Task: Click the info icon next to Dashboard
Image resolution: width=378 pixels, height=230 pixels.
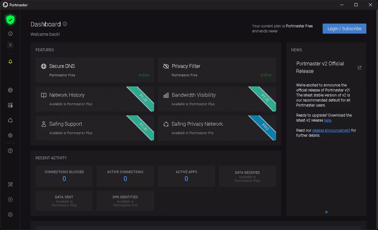Action: 65,24
